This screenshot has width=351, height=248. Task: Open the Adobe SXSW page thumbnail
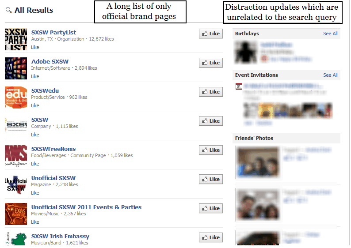coord(16,68)
